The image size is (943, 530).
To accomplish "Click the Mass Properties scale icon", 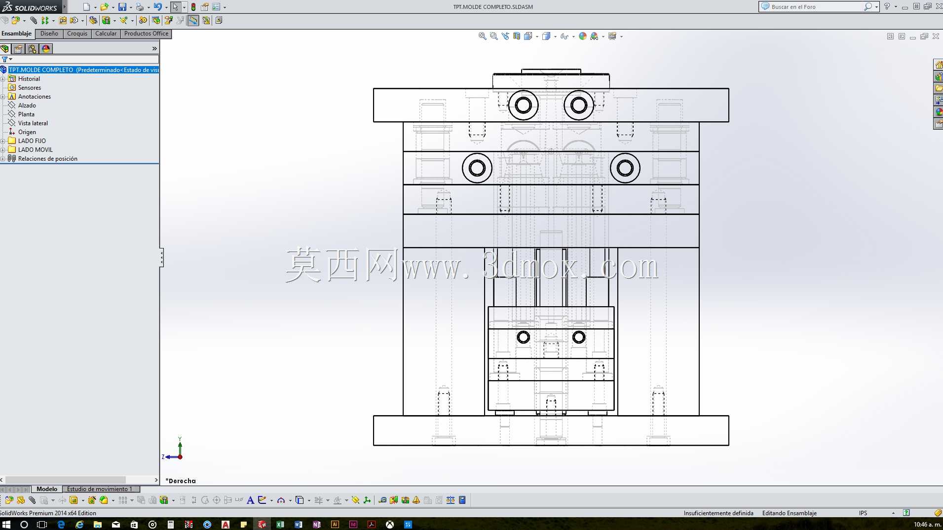I will point(451,500).
